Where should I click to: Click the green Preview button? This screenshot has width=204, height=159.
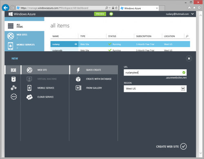[x=100, y=14]
